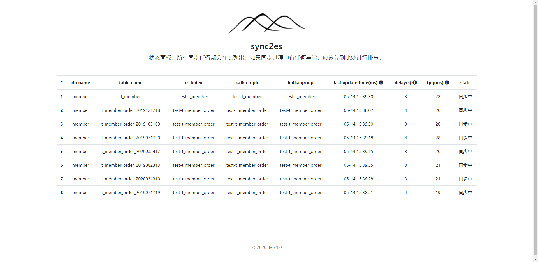Click the row 4 timestamp 05-14 15:39:18
538x262 pixels.
coord(358,138)
